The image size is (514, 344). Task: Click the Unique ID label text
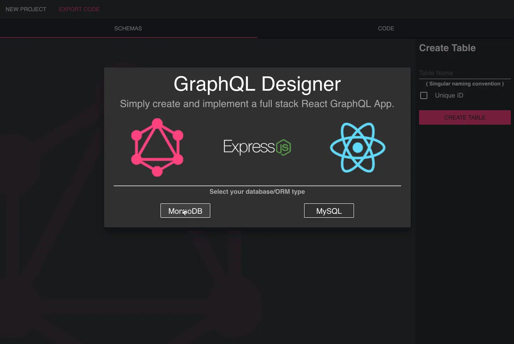click(x=449, y=95)
